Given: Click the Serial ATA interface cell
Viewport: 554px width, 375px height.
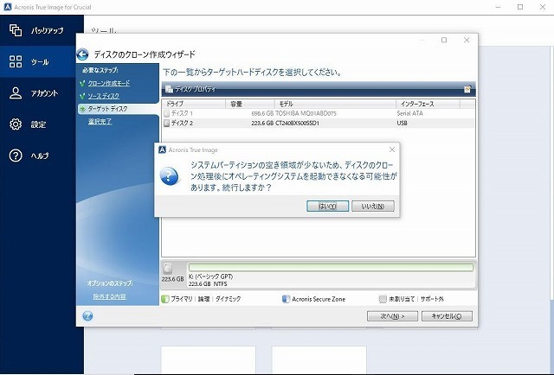Looking at the screenshot, I should (409, 113).
